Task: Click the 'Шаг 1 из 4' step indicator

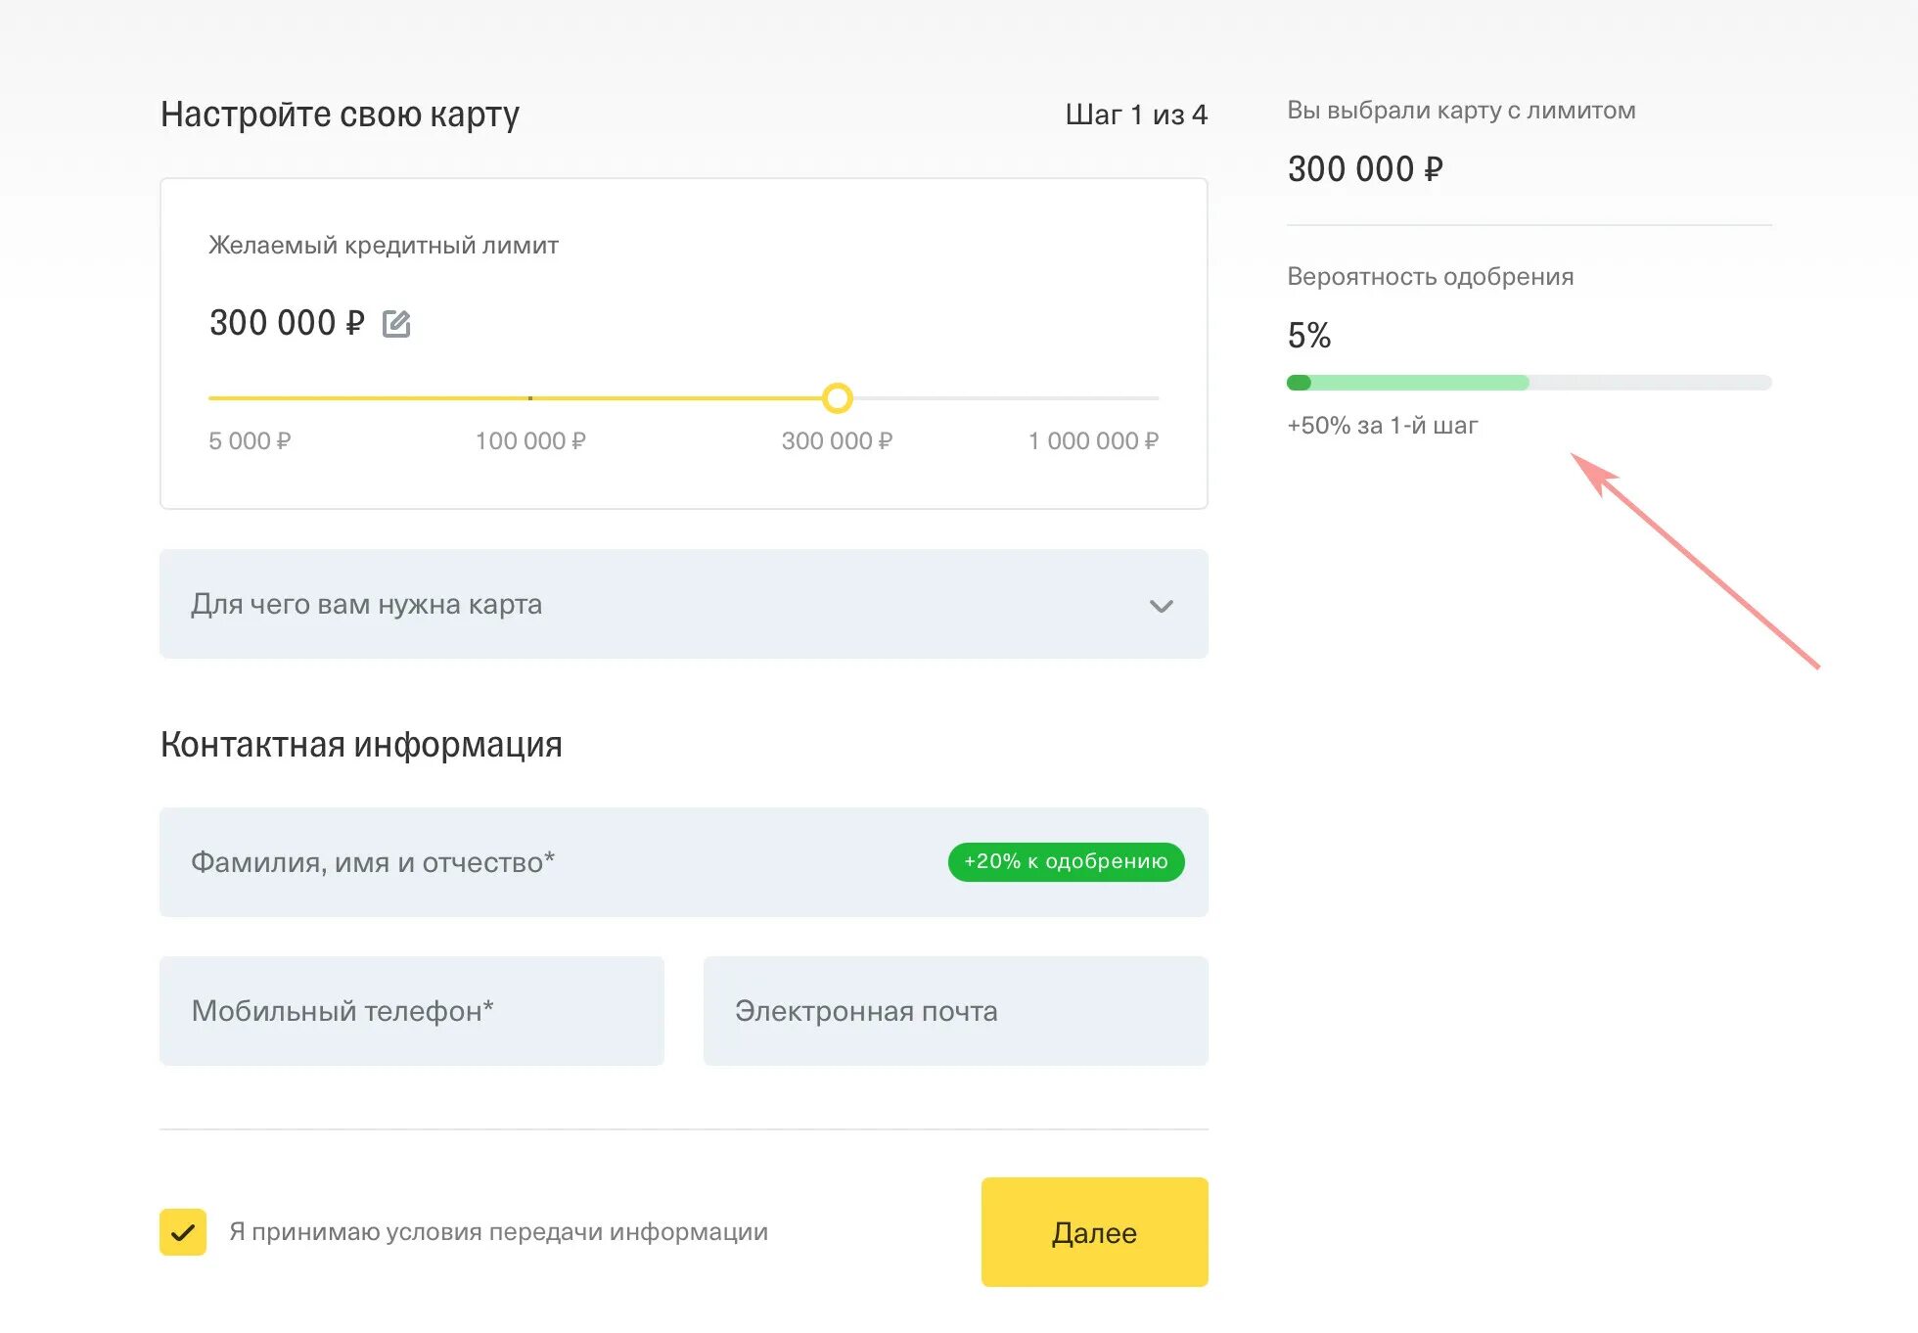Action: pos(1136,115)
